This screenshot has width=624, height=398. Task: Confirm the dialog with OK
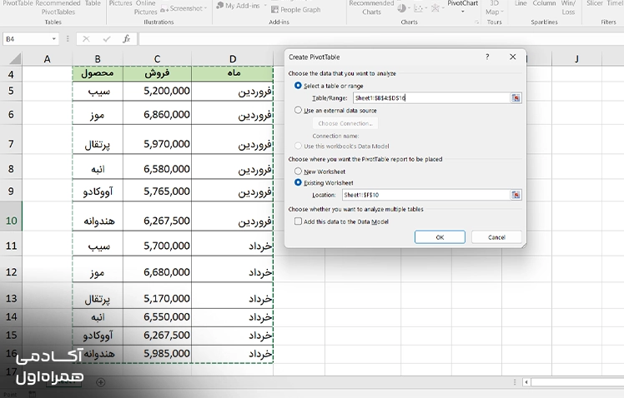440,237
